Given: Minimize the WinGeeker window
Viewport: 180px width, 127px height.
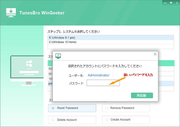Looking at the screenshot, I should tap(165, 3).
